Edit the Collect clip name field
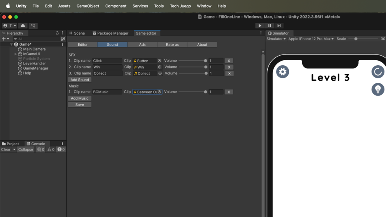Image resolution: width=386 pixels, height=217 pixels. (108, 73)
